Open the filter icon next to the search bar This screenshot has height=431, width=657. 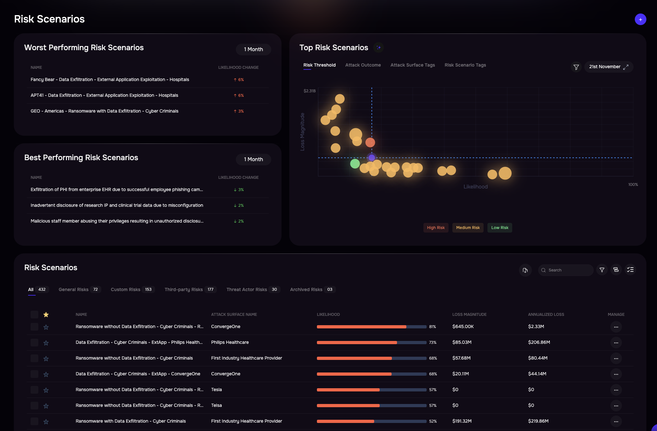pyautogui.click(x=602, y=270)
